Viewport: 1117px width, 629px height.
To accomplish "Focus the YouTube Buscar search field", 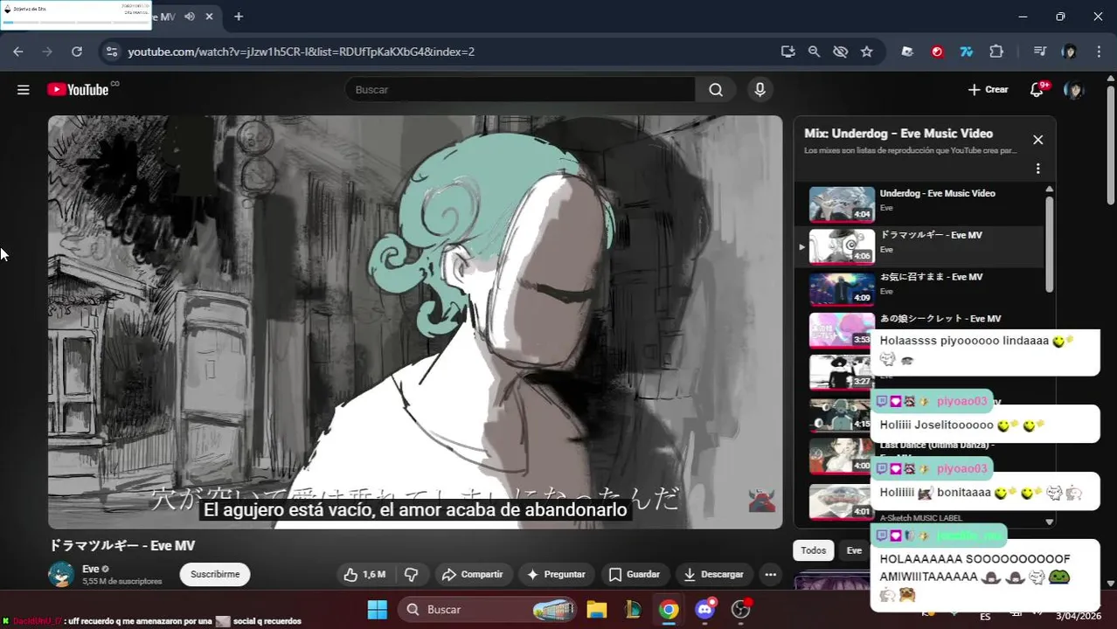I will 520,90.
